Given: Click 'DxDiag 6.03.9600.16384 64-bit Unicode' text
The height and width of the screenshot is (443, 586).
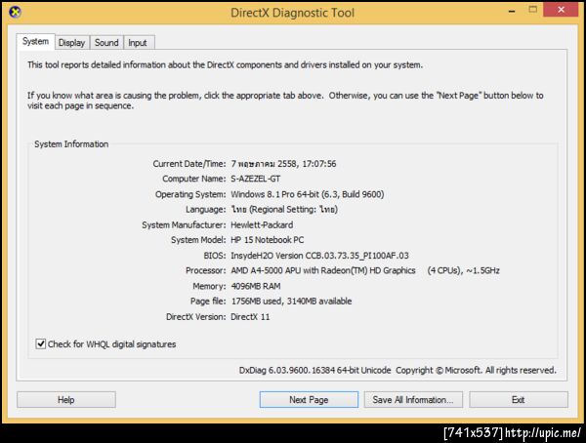Looking at the screenshot, I should pos(314,370).
